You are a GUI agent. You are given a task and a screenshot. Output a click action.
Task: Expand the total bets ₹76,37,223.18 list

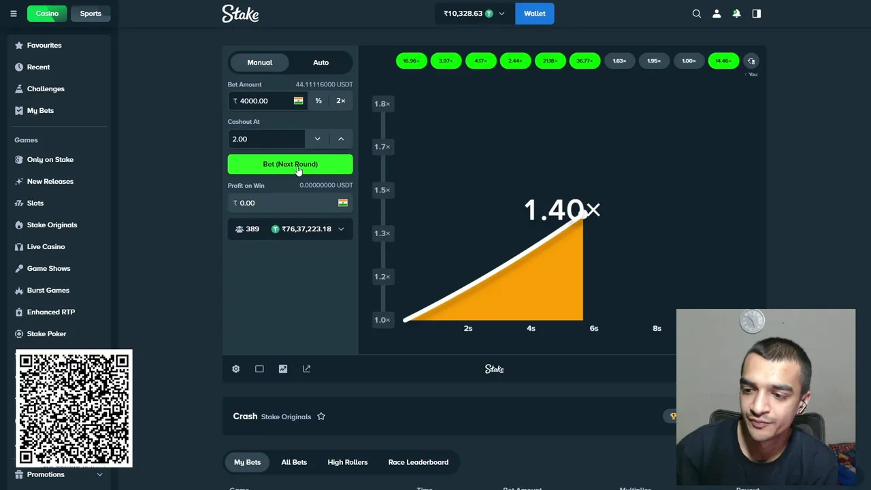click(x=341, y=229)
